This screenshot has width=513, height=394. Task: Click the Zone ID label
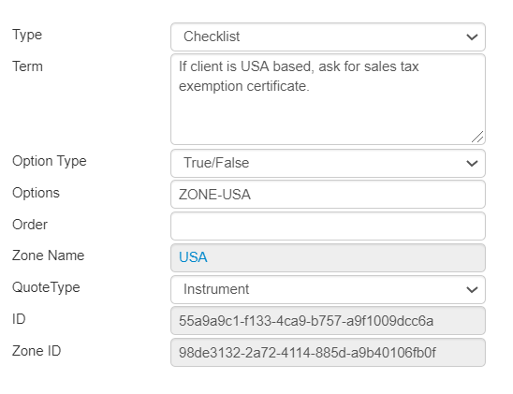pos(37,351)
